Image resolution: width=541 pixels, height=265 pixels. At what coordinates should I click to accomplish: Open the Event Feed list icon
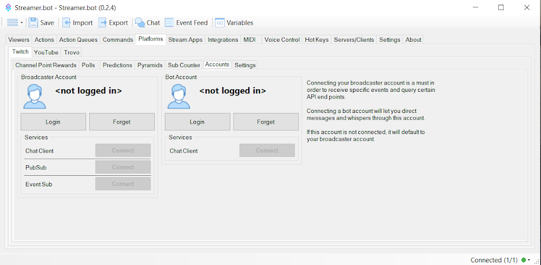pyautogui.click(x=170, y=23)
